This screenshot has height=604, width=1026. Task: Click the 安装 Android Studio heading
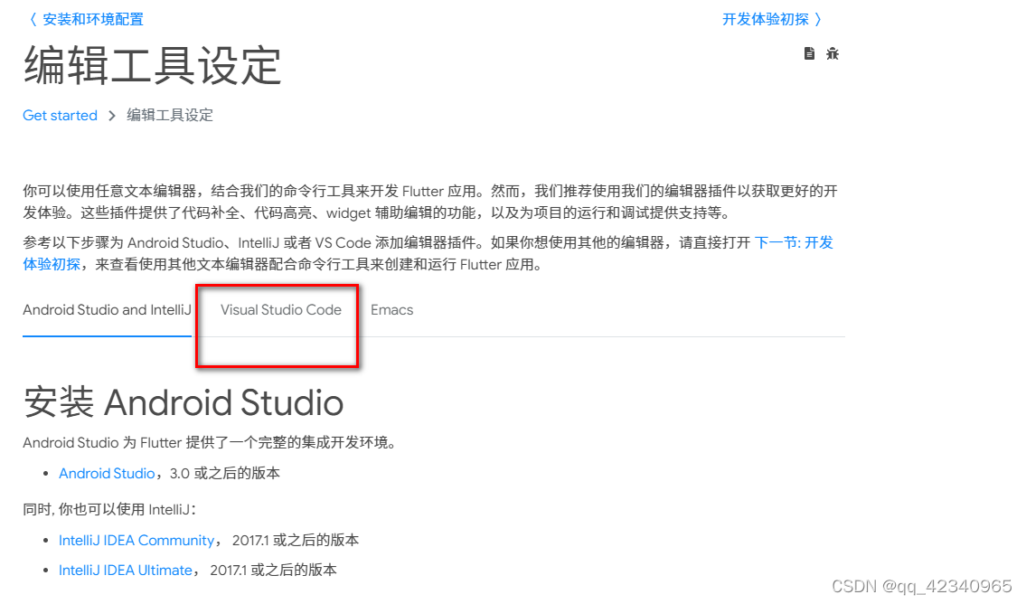(184, 401)
